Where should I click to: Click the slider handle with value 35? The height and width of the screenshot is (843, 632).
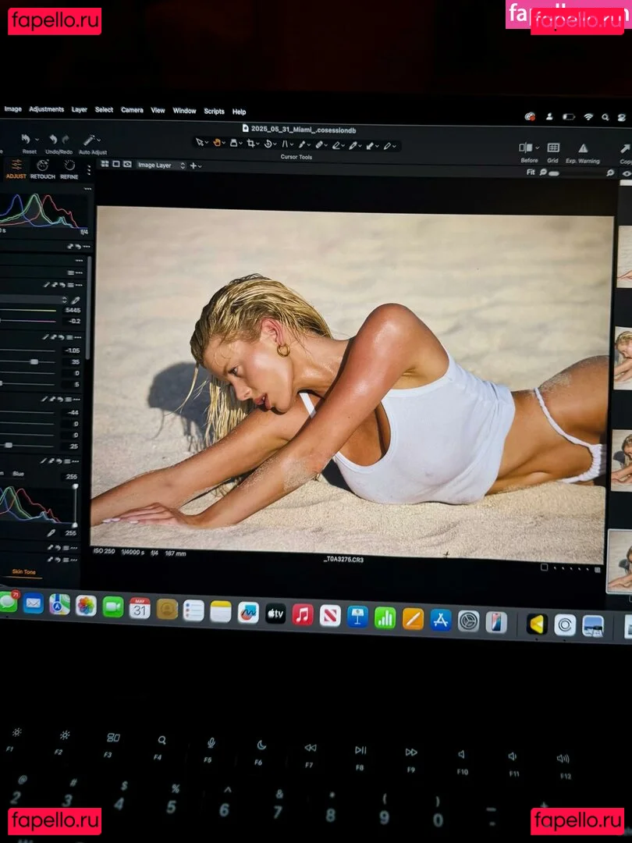click(34, 362)
